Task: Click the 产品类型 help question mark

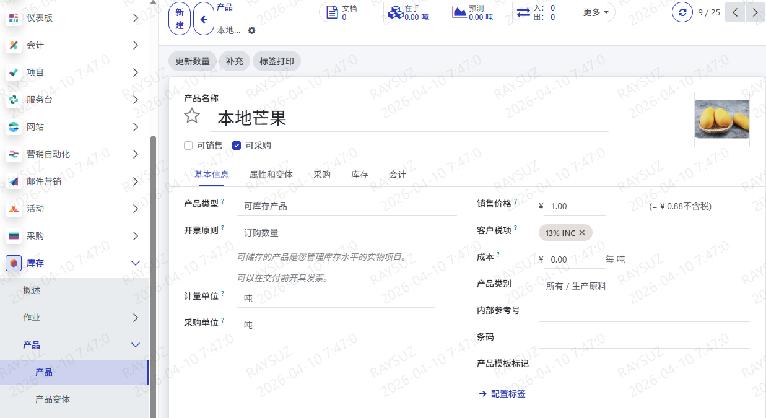Action: pos(223,201)
